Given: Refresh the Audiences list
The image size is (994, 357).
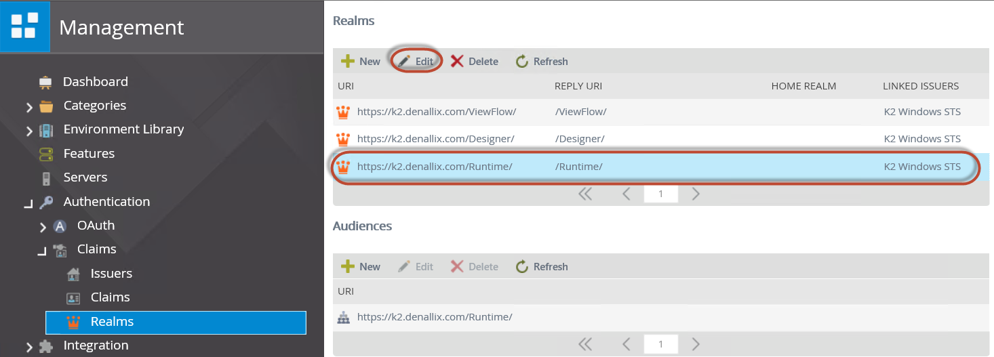Looking at the screenshot, I should click(542, 267).
